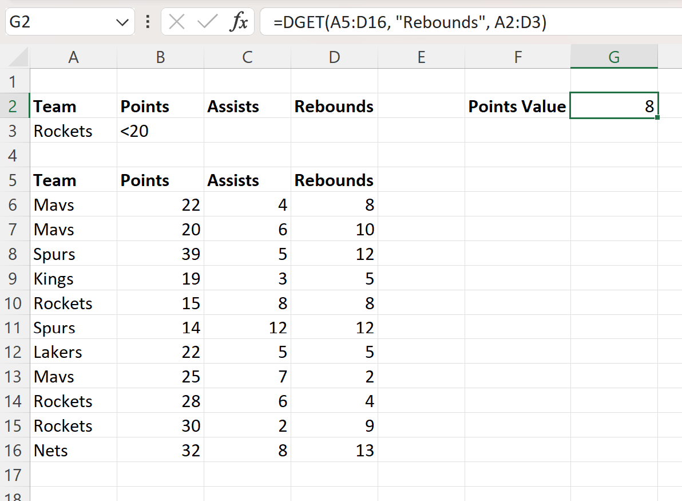Click assists value 12 in row 11
The width and height of the screenshot is (682, 501).
point(247,328)
